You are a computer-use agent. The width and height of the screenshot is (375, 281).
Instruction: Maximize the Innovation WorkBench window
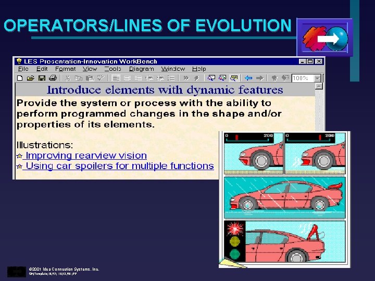click(310, 61)
